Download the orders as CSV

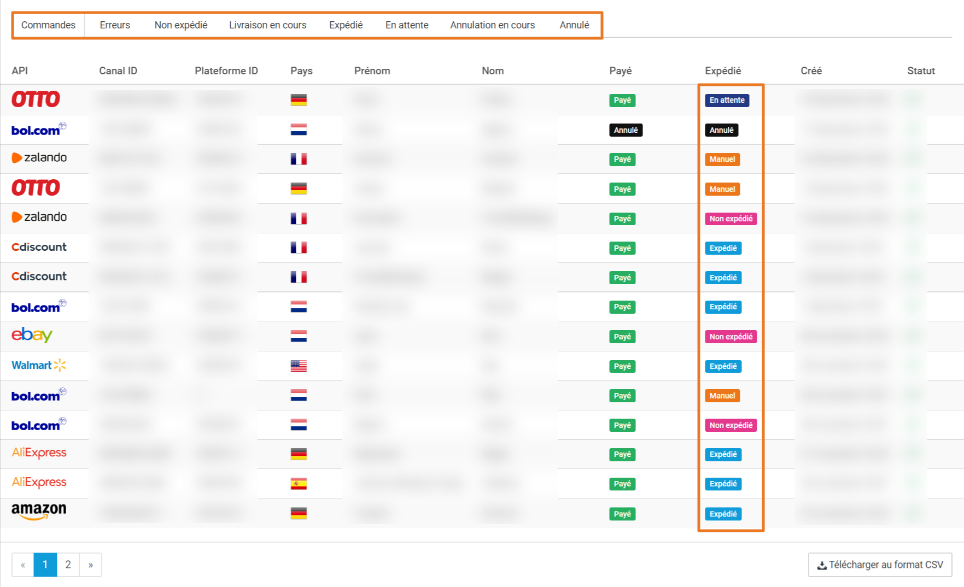[x=880, y=565]
